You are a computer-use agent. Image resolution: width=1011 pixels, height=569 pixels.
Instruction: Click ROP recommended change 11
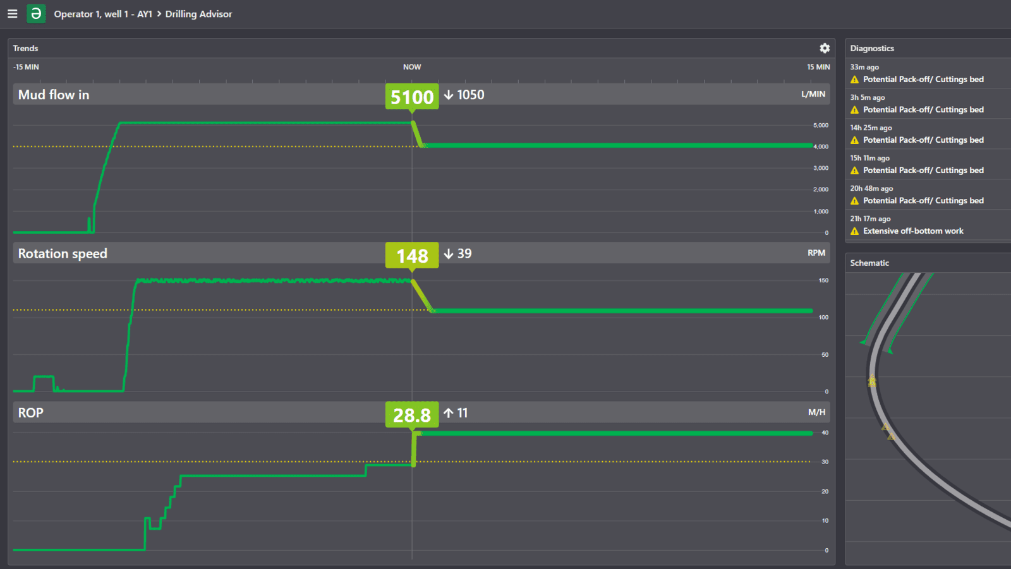463,413
